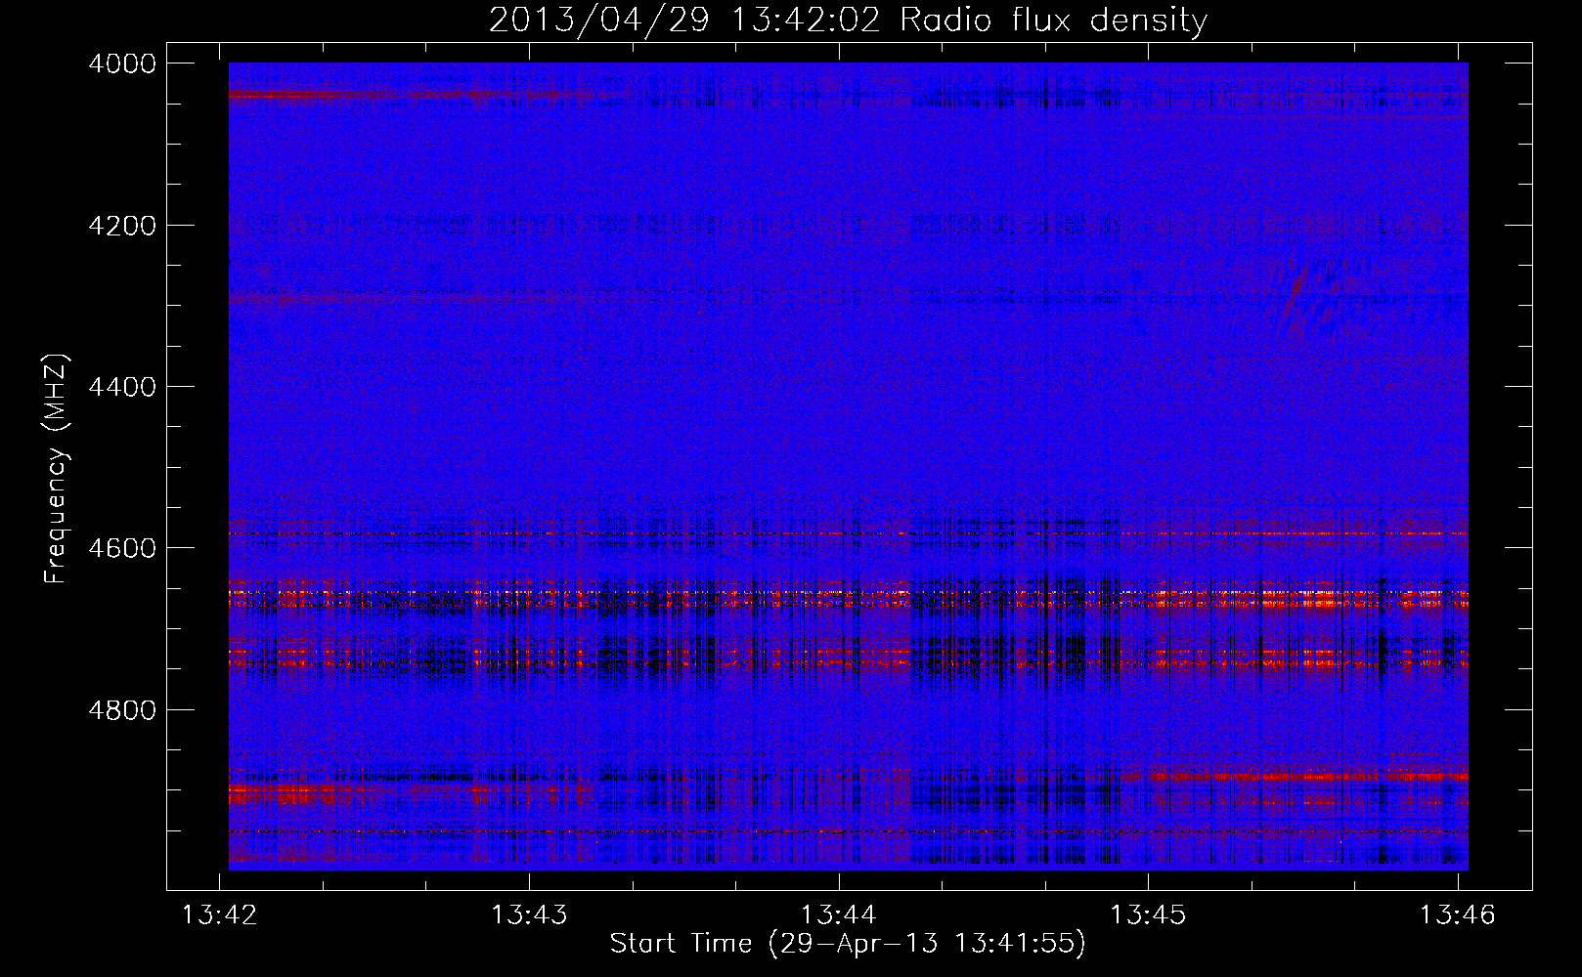The image size is (1582, 977).
Task: Click the 4400 frequency tick label
Action: point(122,387)
